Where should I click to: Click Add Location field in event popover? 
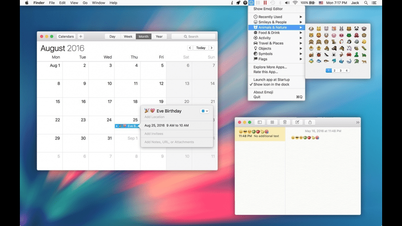(x=154, y=117)
